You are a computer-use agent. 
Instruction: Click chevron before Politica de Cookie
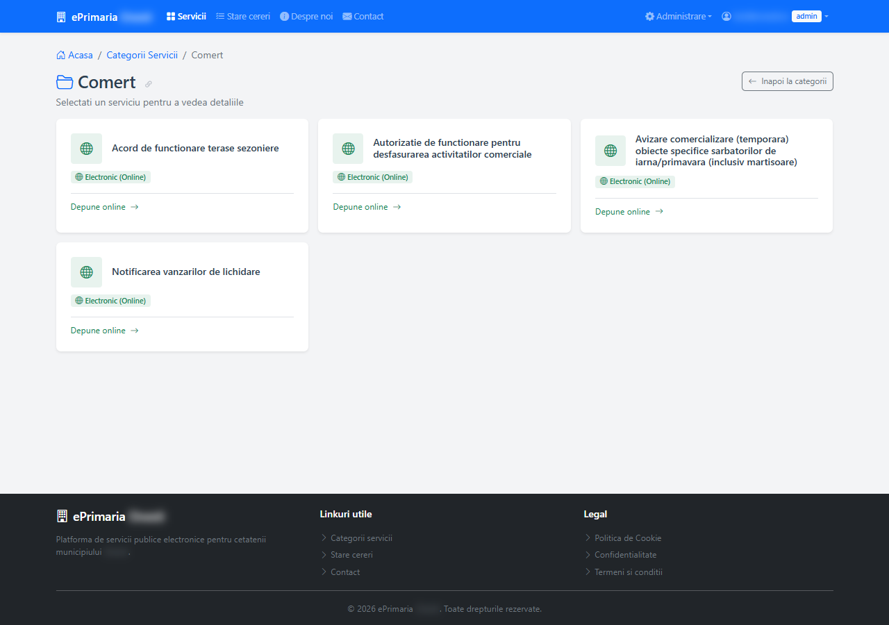[588, 537]
